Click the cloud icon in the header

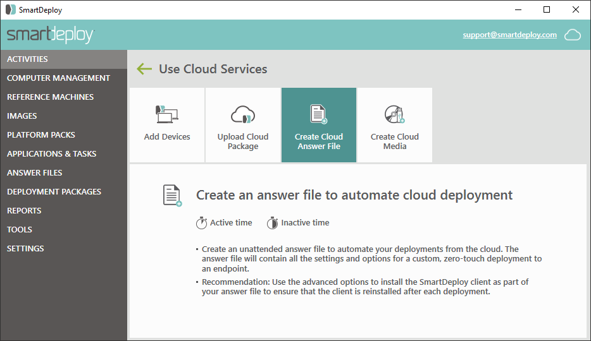(573, 35)
